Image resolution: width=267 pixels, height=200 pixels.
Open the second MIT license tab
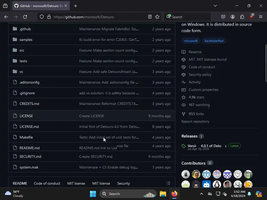(101, 183)
